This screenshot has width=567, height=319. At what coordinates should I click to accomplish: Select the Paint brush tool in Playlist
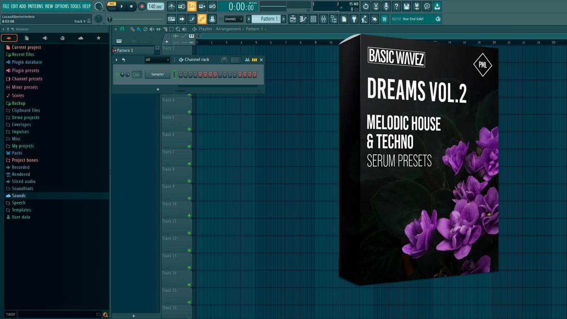[139, 29]
